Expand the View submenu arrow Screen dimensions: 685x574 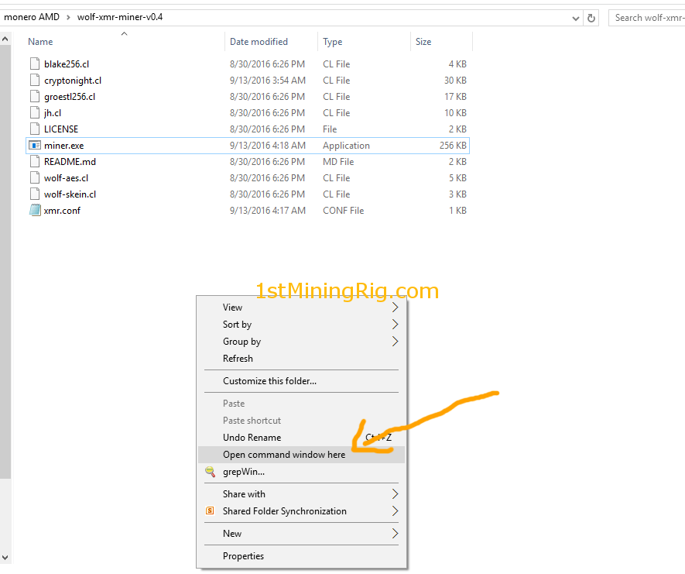click(395, 308)
